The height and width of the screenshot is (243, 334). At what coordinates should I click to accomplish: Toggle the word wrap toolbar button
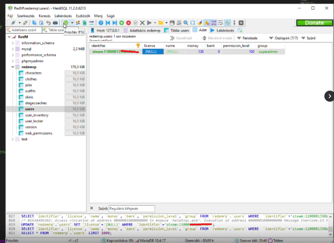point(220,23)
